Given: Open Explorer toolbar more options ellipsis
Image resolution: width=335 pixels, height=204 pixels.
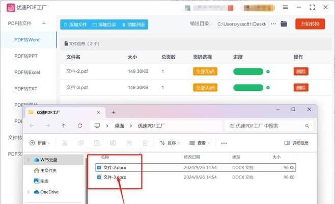Looking at the screenshot, I should [x=224, y=143].
